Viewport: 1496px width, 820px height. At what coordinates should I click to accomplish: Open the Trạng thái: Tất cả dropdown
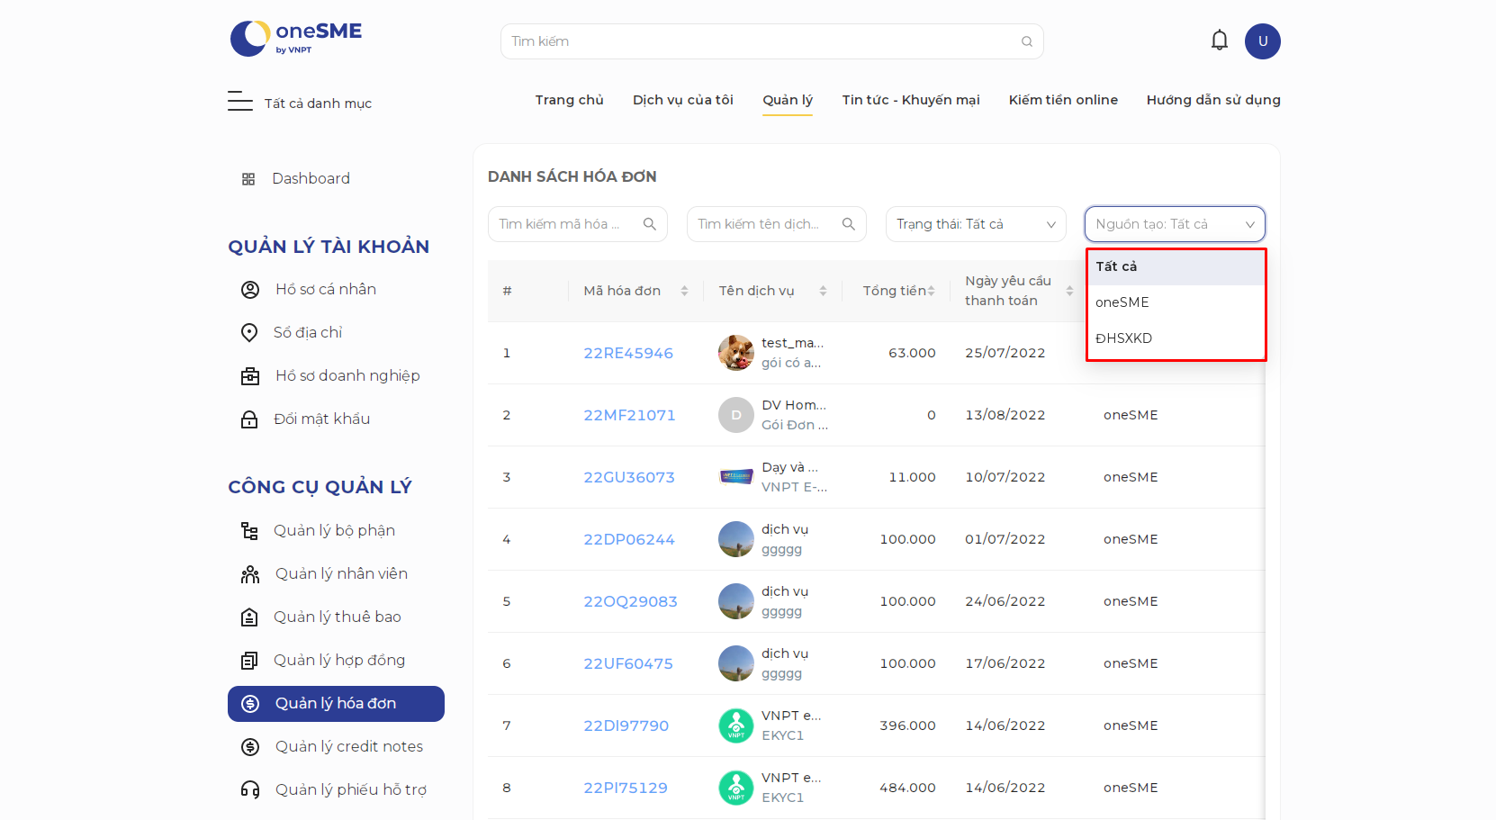coord(976,224)
